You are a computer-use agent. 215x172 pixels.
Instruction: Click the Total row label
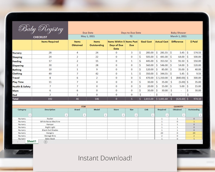pos(15,99)
